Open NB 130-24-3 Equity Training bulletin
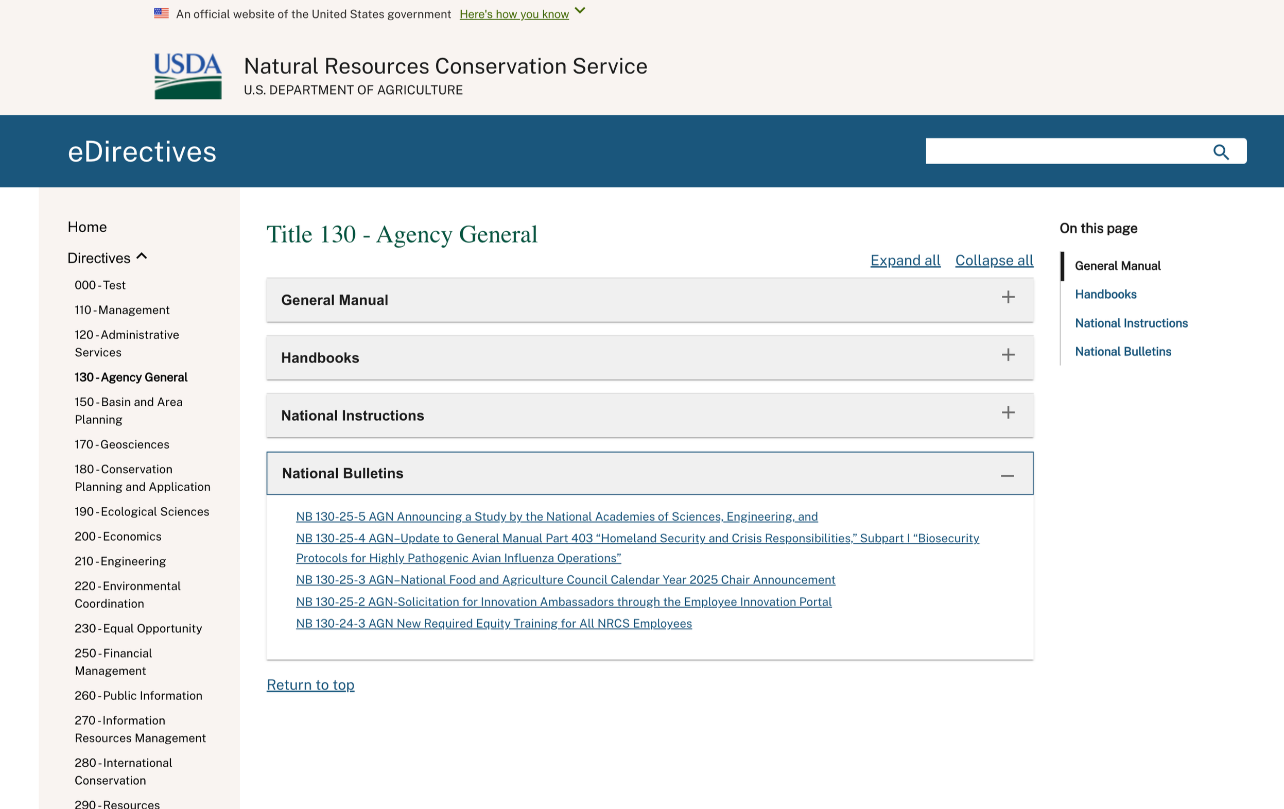 (x=493, y=624)
